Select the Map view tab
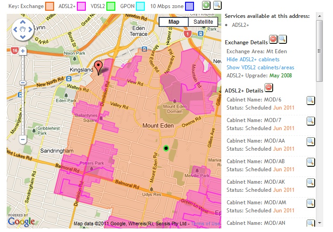The image size is (333, 232). pos(173,22)
